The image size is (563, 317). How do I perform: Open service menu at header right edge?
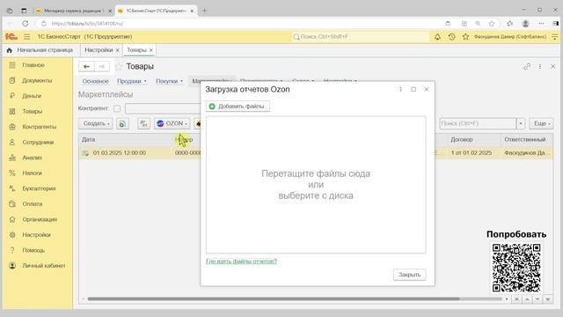[555, 37]
